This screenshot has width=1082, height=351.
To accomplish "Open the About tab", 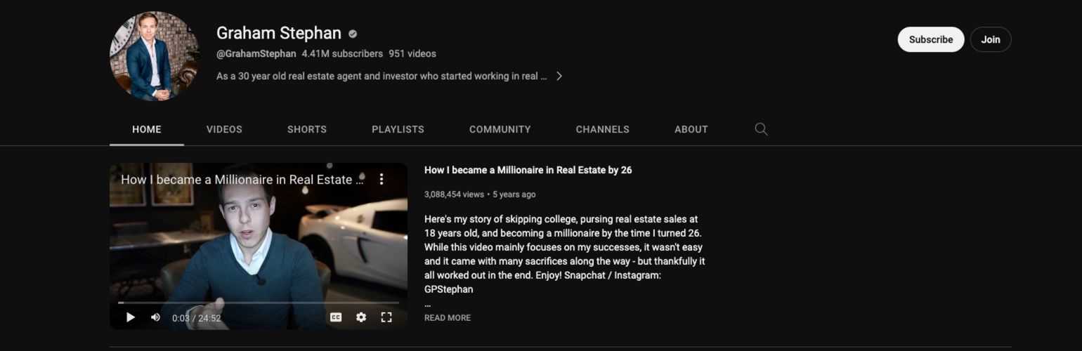I will pos(691,129).
